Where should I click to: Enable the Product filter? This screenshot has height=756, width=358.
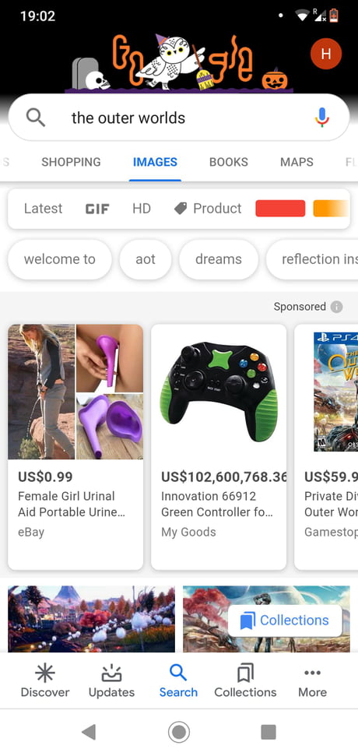pyautogui.click(x=208, y=209)
